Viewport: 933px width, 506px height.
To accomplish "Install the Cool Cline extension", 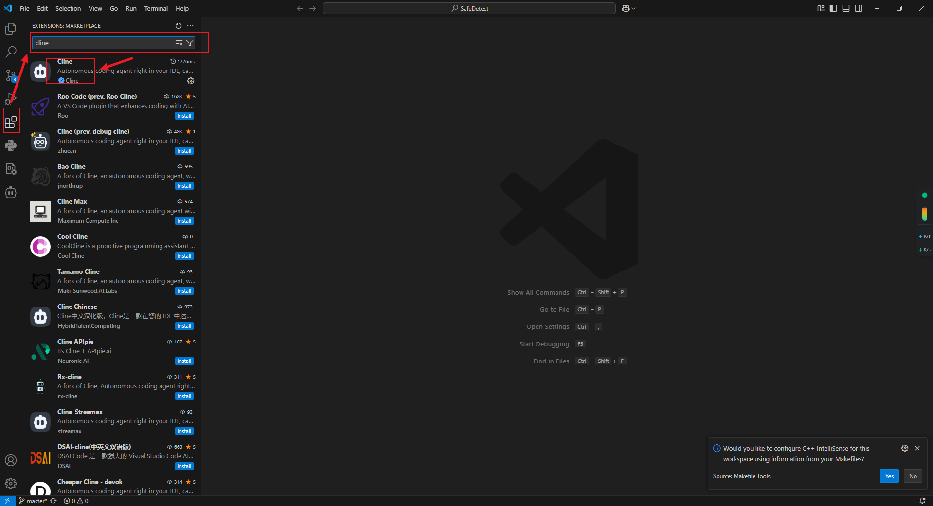I will [184, 256].
